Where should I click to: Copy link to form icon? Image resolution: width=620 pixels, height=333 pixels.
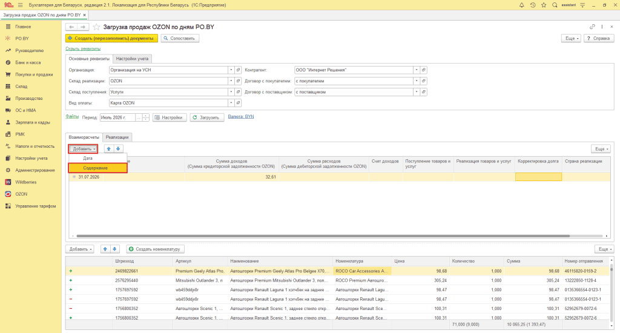[x=592, y=27]
